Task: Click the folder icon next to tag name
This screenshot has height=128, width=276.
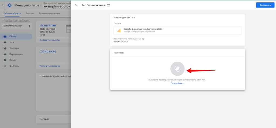Action: [x=108, y=5]
